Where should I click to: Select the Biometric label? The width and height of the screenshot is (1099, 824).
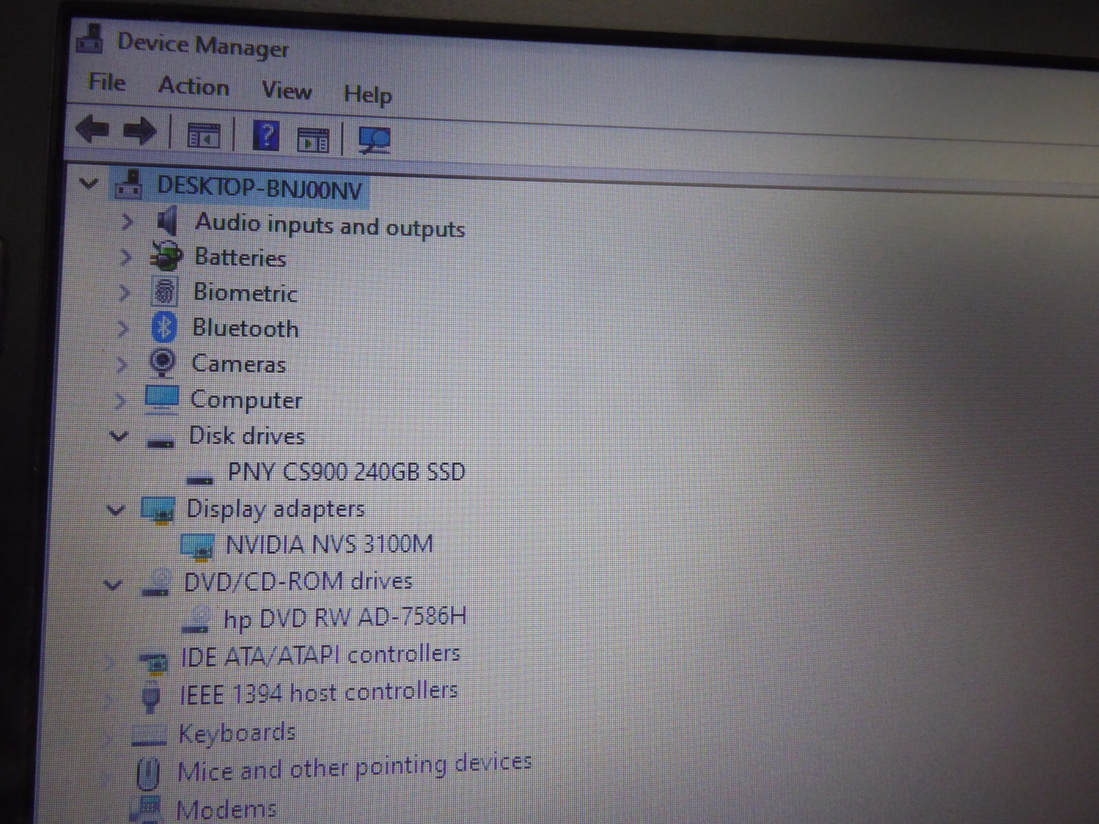click(245, 293)
